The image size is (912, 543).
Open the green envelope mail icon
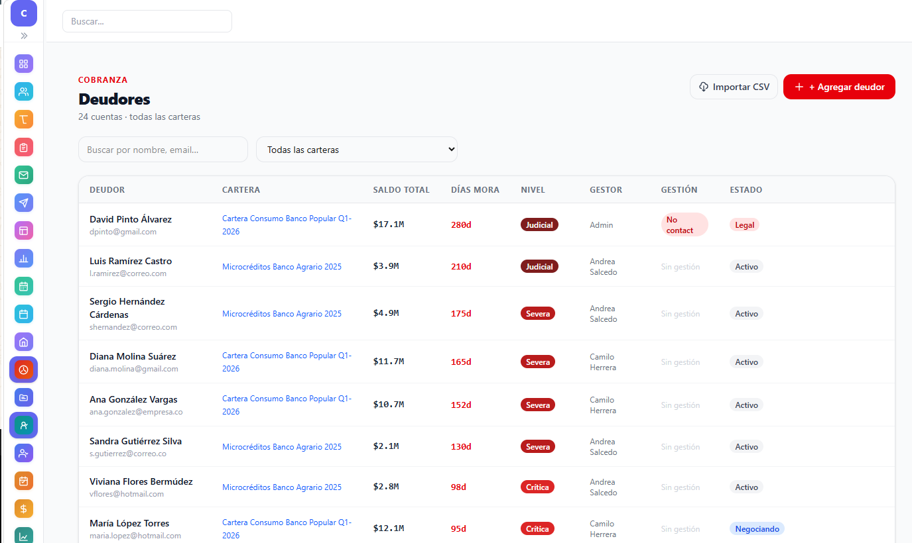[x=24, y=175]
